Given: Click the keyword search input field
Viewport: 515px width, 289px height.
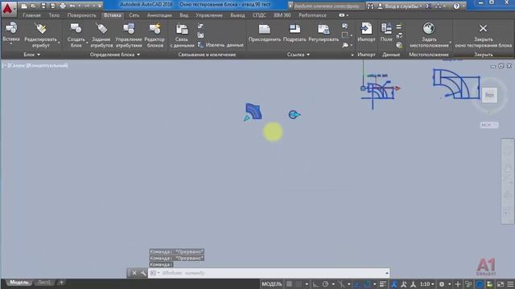Looking at the screenshot, I should point(328,6).
